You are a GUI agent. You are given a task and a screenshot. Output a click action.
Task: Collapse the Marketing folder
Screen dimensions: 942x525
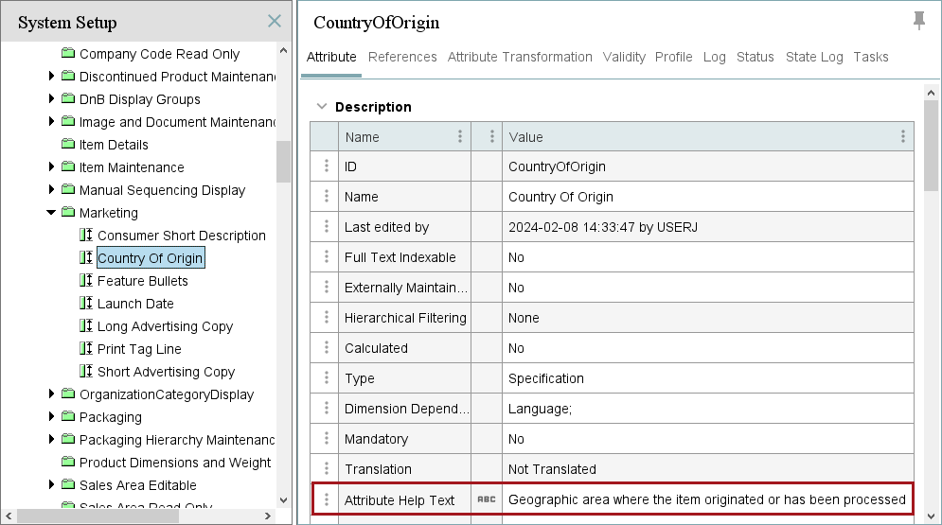(52, 213)
